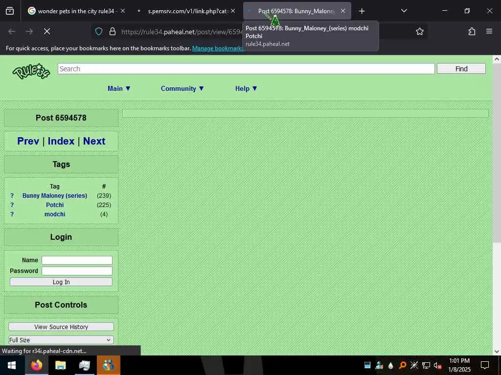This screenshot has width=501, height=375.
Task: Open Firefox from the taskbar
Action: [36, 365]
